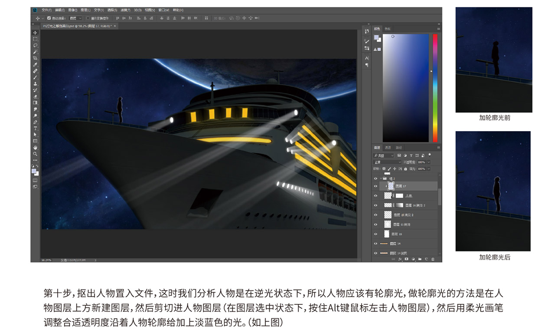Select the Gradient tool

pyautogui.click(x=35, y=102)
